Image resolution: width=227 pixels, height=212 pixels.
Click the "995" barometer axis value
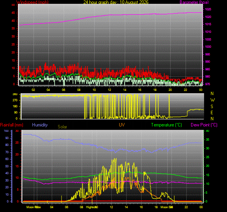(x=208, y=54)
